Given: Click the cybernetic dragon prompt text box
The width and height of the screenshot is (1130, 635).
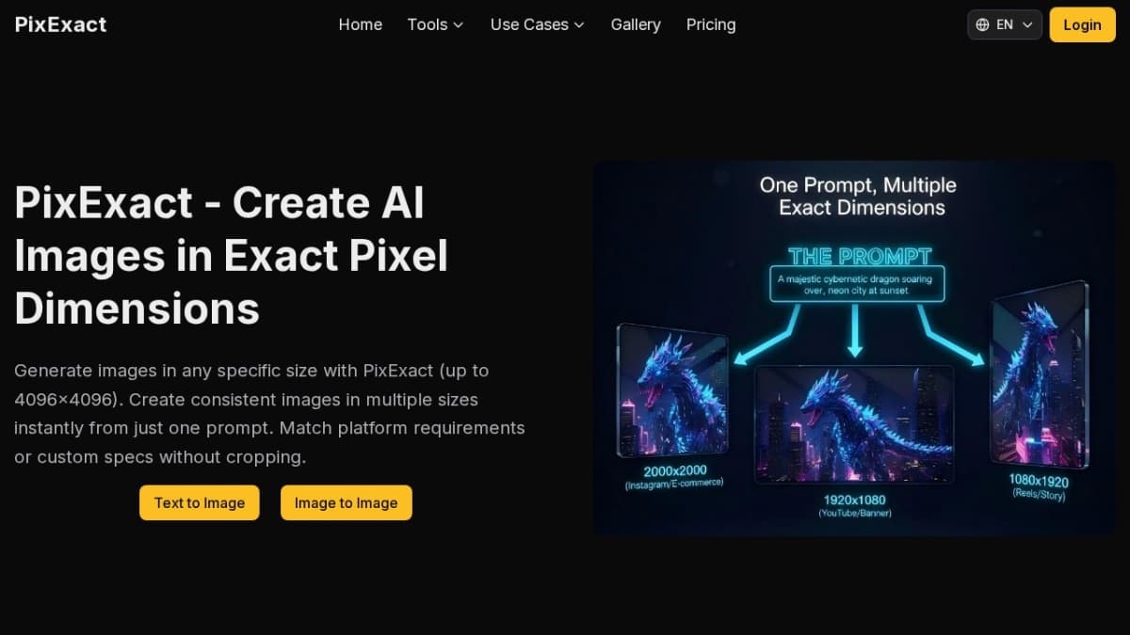Looking at the screenshot, I should tap(854, 285).
